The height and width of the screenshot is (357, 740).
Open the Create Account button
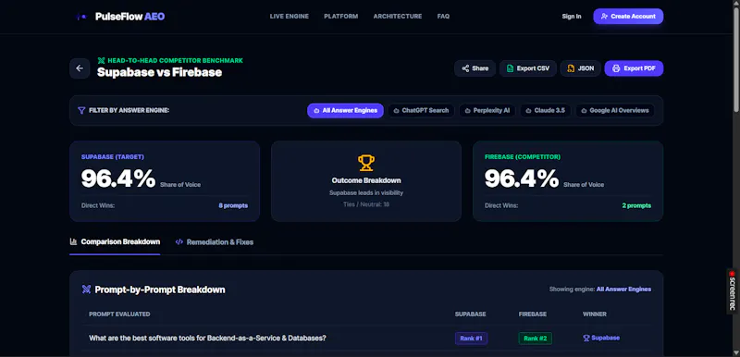pyautogui.click(x=628, y=16)
